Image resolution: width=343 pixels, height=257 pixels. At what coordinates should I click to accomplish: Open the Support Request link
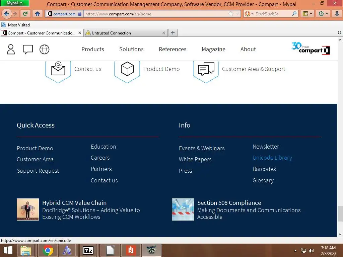point(38,171)
